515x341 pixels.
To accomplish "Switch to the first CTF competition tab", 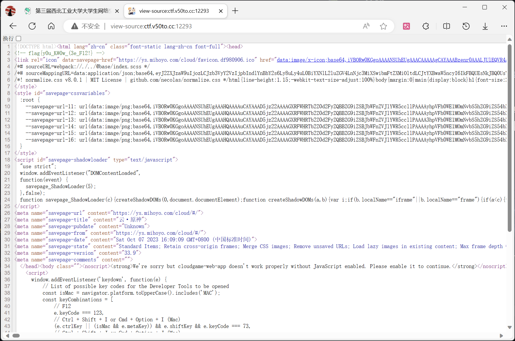I will [72, 11].
